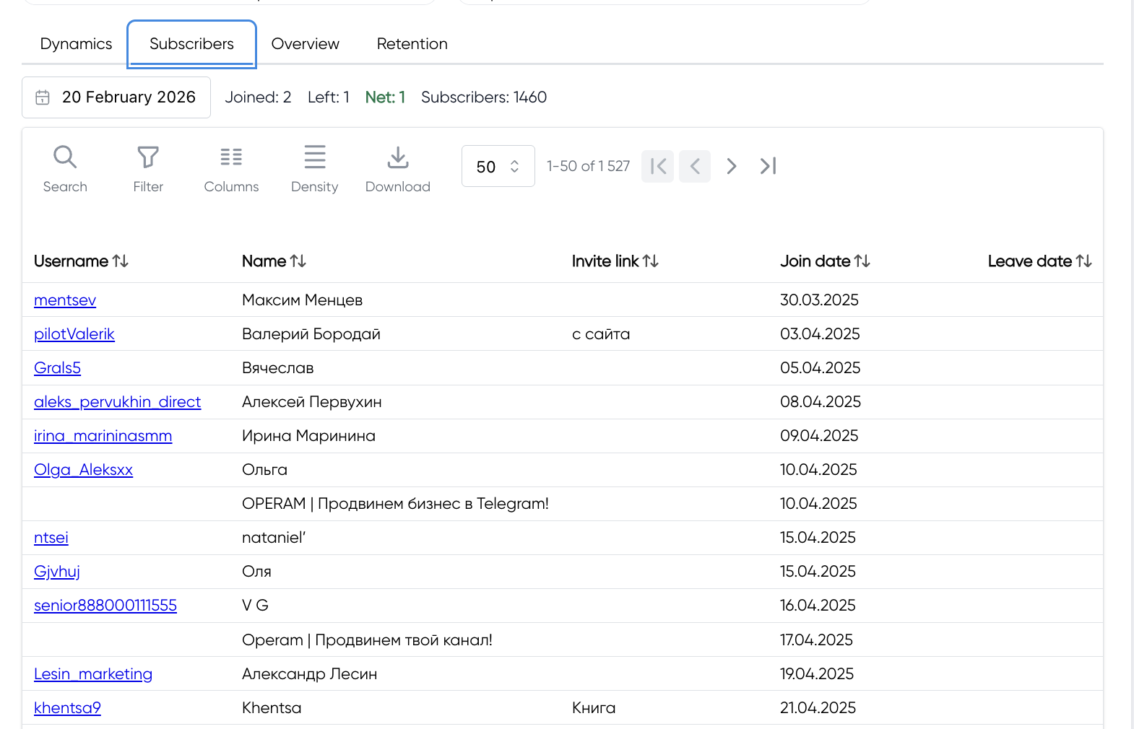
Task: Click the join date 03.04.2025
Action: point(820,334)
